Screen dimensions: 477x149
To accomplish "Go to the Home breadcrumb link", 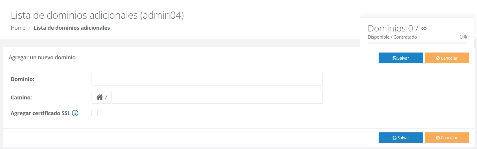I will point(18,28).
